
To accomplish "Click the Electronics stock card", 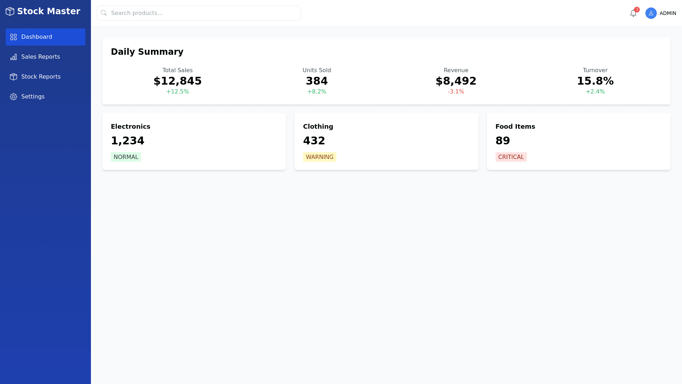I will [194, 141].
